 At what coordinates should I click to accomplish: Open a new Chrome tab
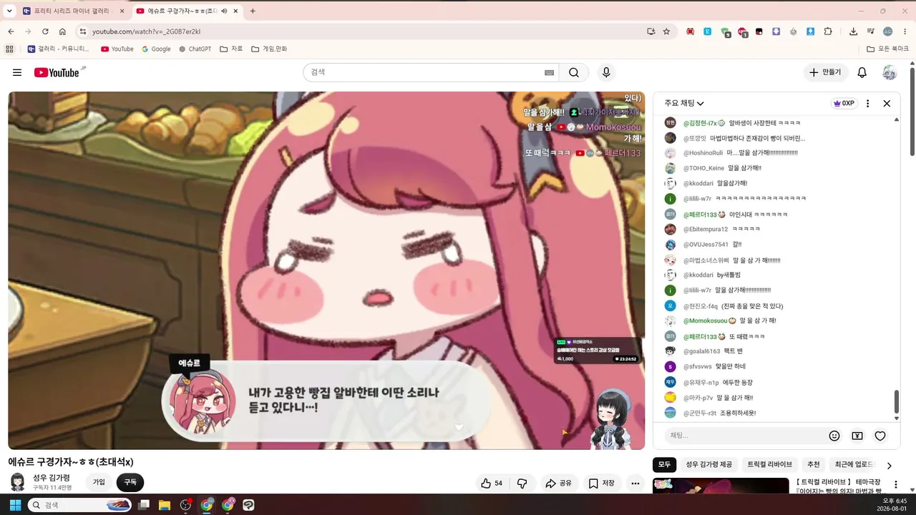click(253, 11)
